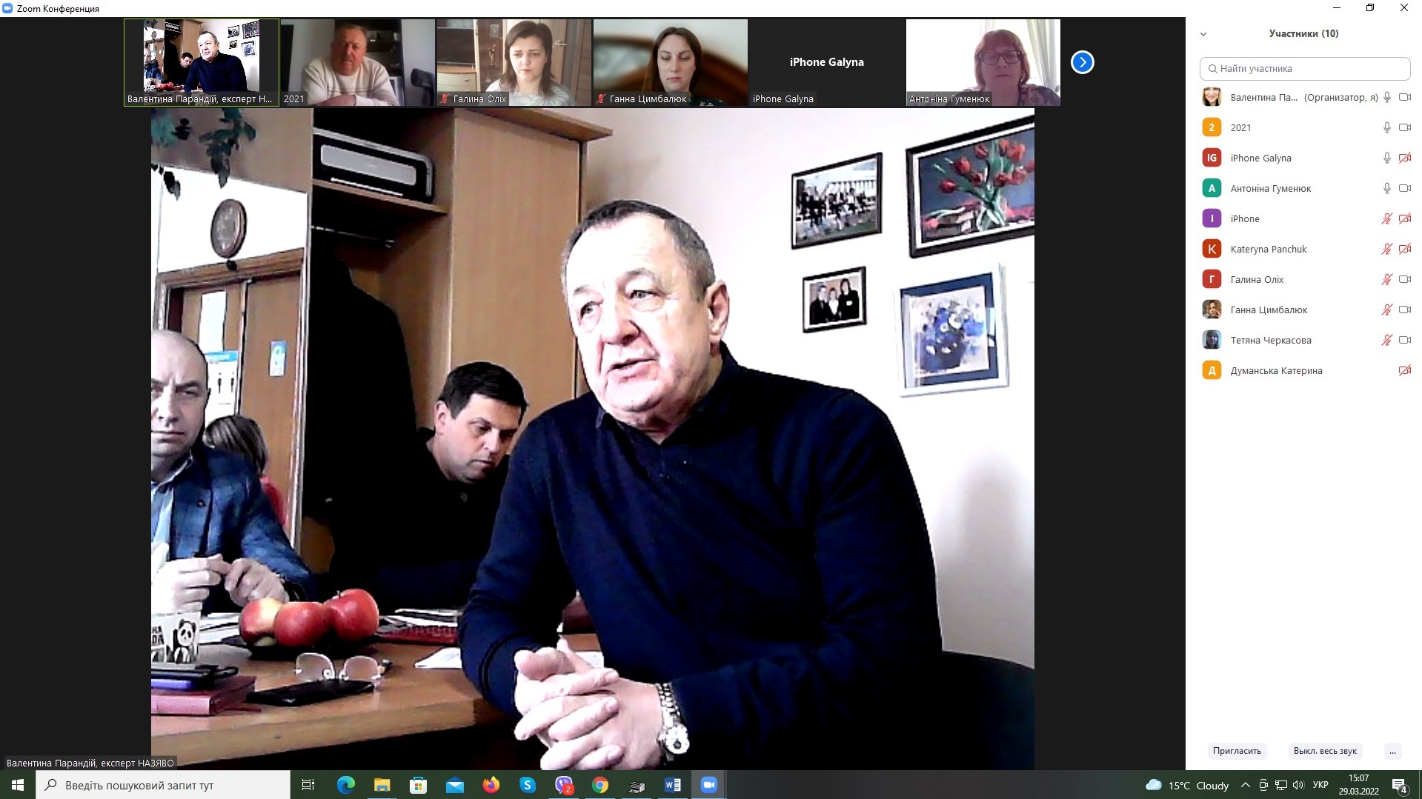Launch Firefox from the taskbar
The height and width of the screenshot is (799, 1422).
point(491,785)
